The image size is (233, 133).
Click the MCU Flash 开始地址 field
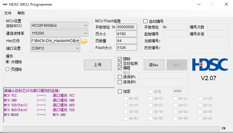click(x=127, y=27)
